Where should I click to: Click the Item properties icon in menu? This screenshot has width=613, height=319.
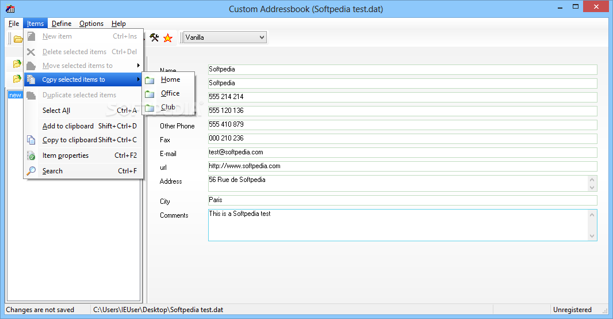[31, 155]
